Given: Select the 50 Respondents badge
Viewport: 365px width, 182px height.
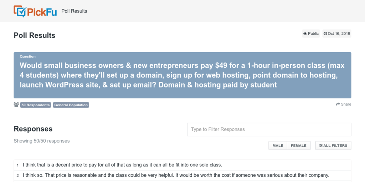Looking at the screenshot, I should click(x=36, y=105).
